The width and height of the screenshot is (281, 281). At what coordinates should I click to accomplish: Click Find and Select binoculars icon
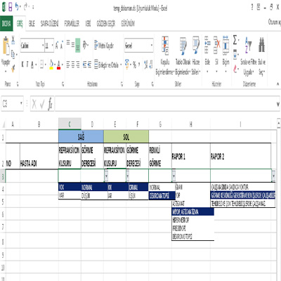click(261, 45)
